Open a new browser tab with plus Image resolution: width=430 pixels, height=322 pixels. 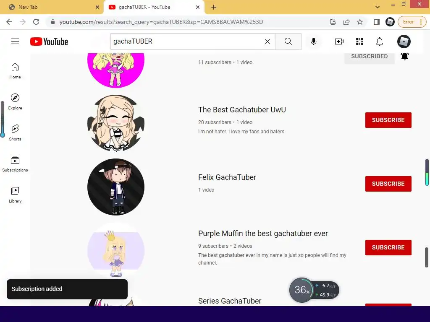[x=214, y=7]
